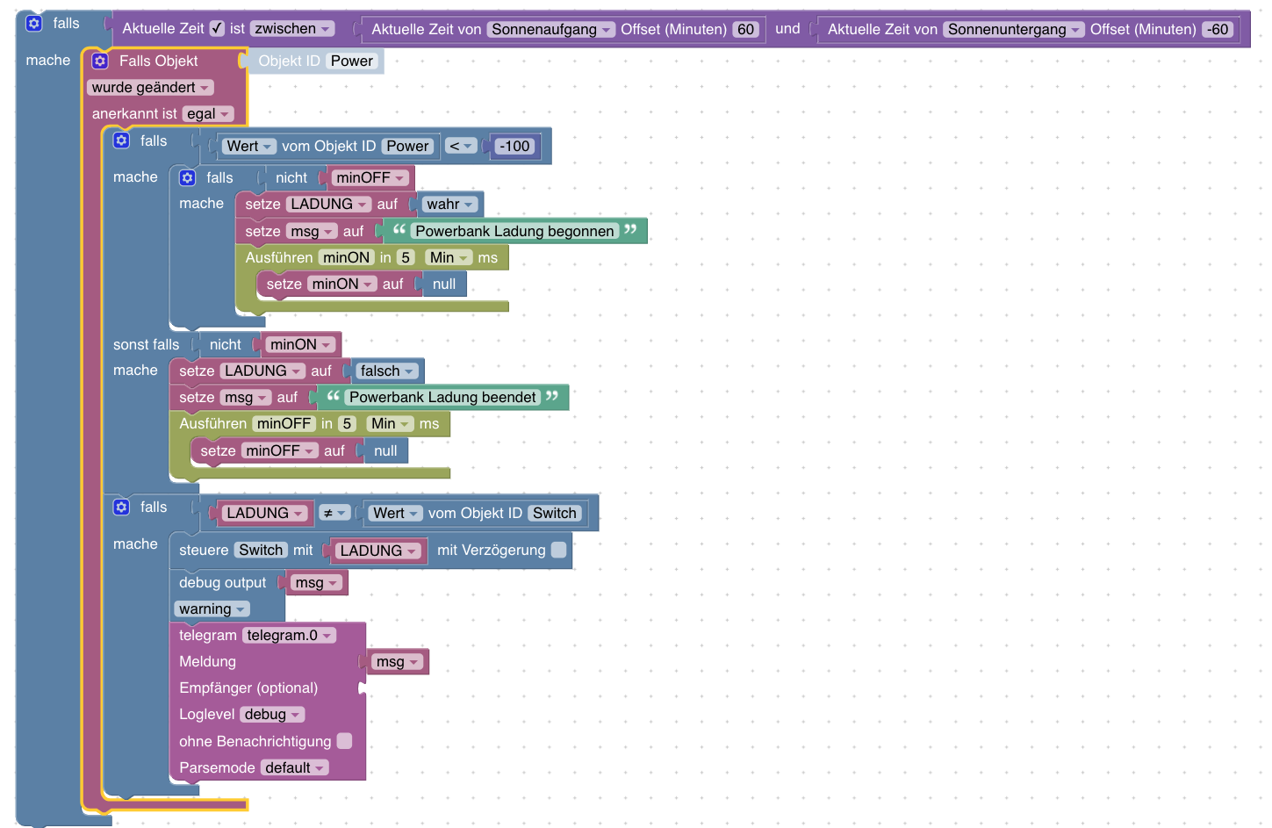Screen dimensions: 1272x828
Task: Open msg dropdown in debug output block
Action: (x=316, y=582)
